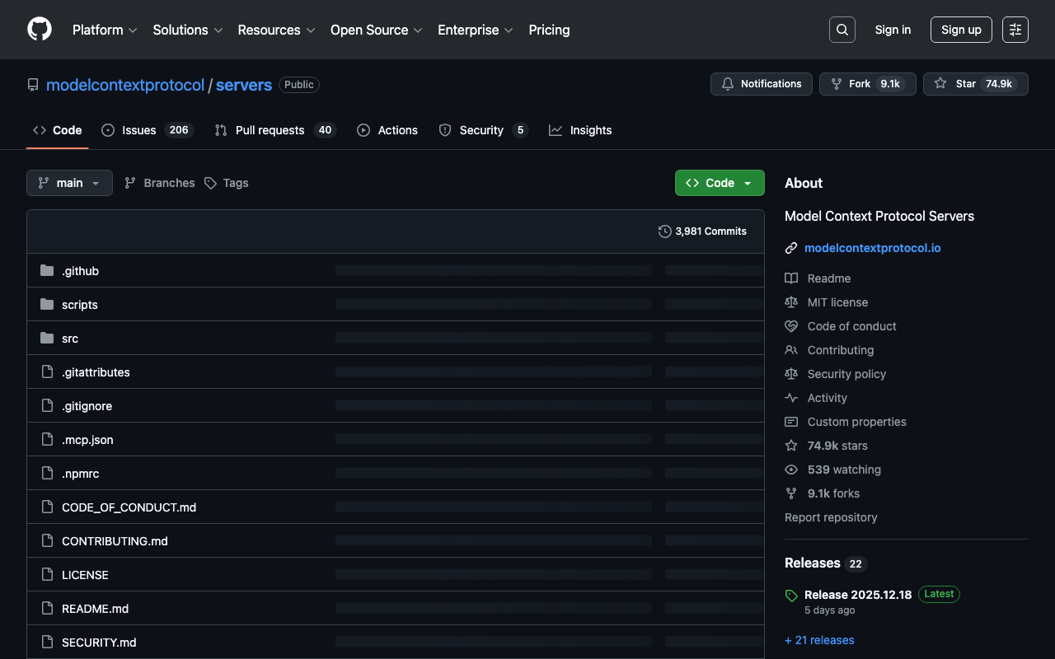Fork the repository using Fork button
The height and width of the screenshot is (659, 1055).
tap(867, 84)
